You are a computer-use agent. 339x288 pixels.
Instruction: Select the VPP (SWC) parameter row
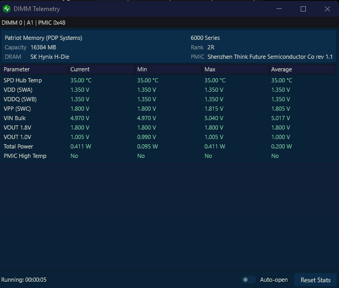[x=169, y=109]
